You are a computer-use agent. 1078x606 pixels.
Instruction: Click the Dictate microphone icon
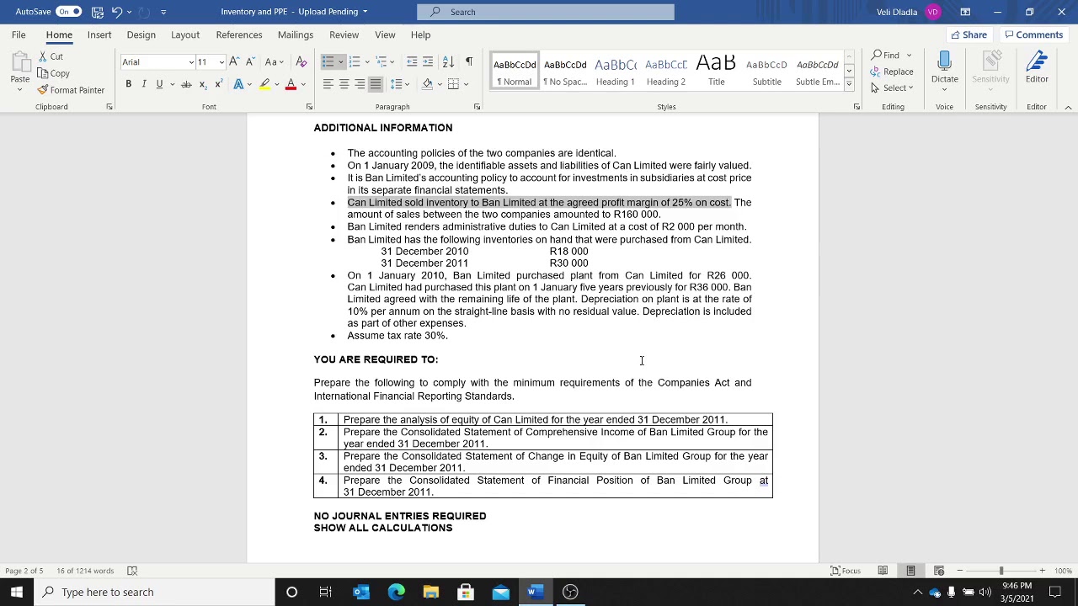click(944, 62)
